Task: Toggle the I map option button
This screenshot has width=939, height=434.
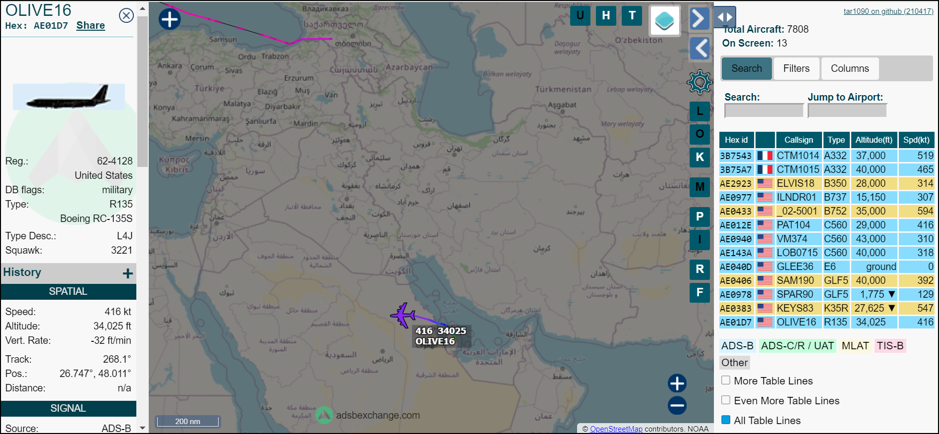Action: pos(700,240)
